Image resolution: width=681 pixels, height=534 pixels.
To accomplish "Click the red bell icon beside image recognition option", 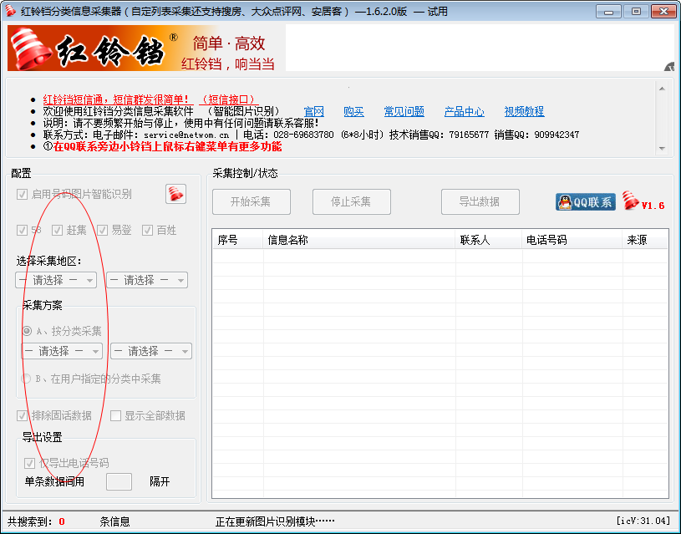I will (176, 194).
